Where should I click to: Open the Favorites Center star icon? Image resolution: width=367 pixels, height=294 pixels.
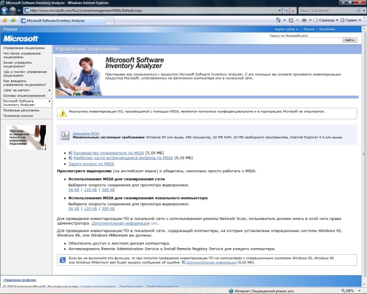tap(5, 20)
